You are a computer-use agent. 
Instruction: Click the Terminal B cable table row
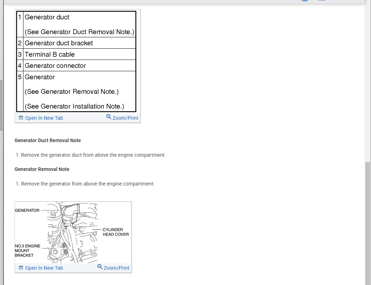(76, 54)
